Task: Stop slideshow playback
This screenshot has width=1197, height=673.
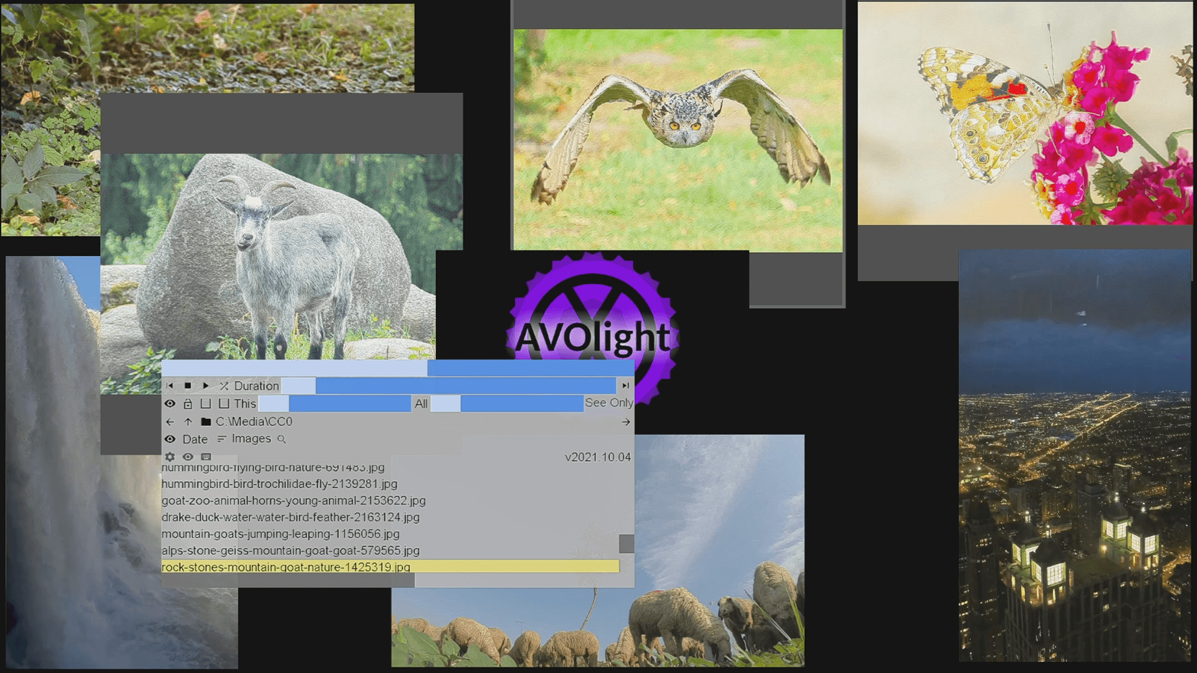Action: [189, 386]
